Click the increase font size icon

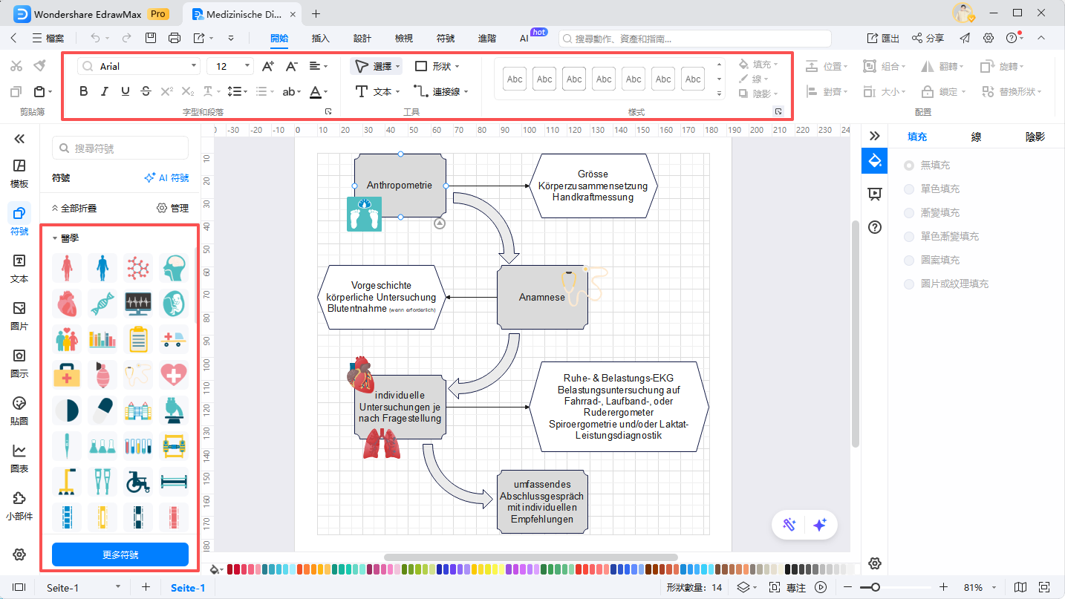[268, 66]
